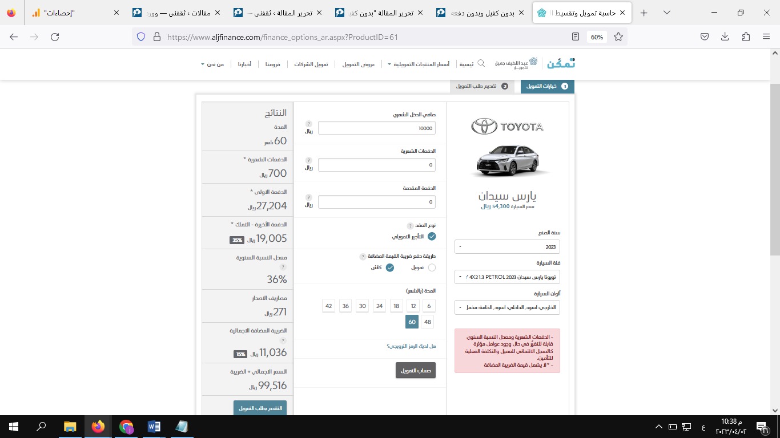
Task: Open help for الدفعات الشهرية input
Action: pos(308,160)
